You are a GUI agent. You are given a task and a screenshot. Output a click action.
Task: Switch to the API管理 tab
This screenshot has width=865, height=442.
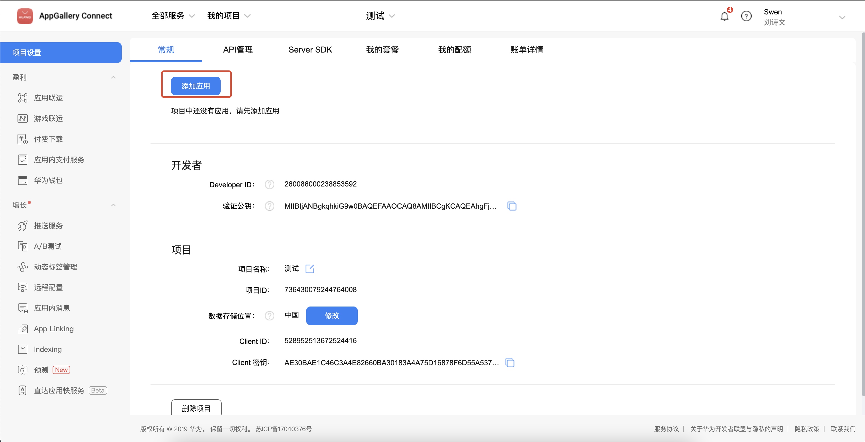[238, 50]
